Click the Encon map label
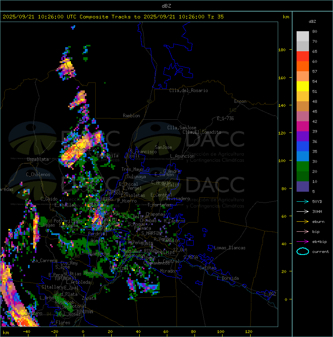 point(240,101)
